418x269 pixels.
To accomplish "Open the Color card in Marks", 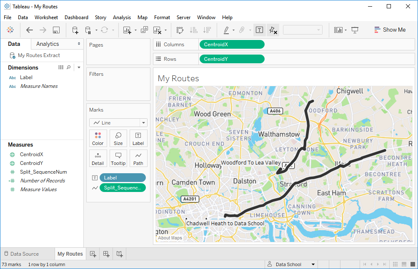I will [x=98, y=138].
